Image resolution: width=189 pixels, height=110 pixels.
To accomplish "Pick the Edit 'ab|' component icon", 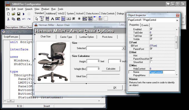I will click(58, 19).
